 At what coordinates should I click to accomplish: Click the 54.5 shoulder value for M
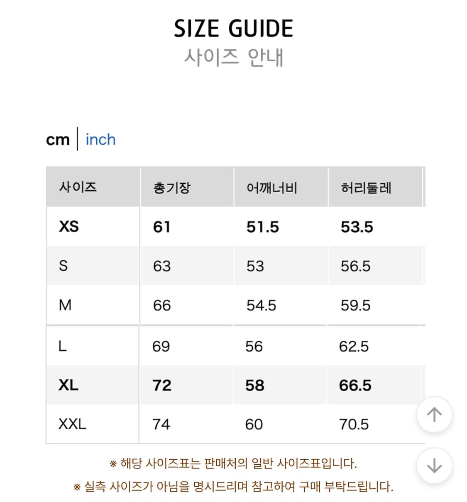point(262,306)
